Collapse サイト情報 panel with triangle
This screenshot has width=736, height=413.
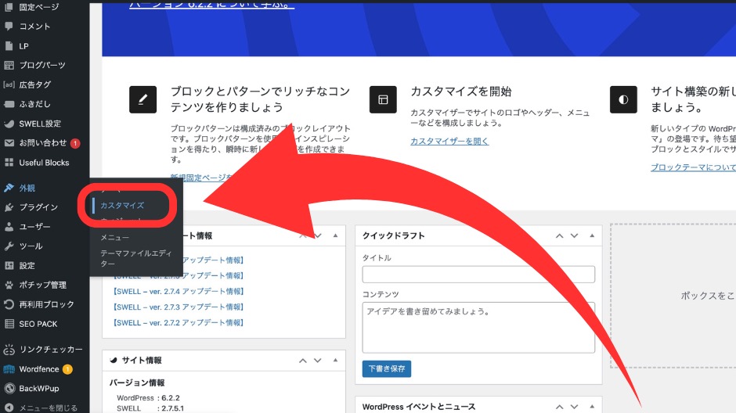tap(335, 360)
